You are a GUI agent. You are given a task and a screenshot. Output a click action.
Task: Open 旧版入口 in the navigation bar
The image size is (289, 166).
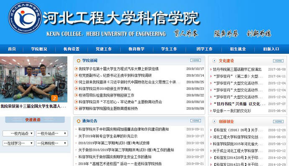click(271, 49)
